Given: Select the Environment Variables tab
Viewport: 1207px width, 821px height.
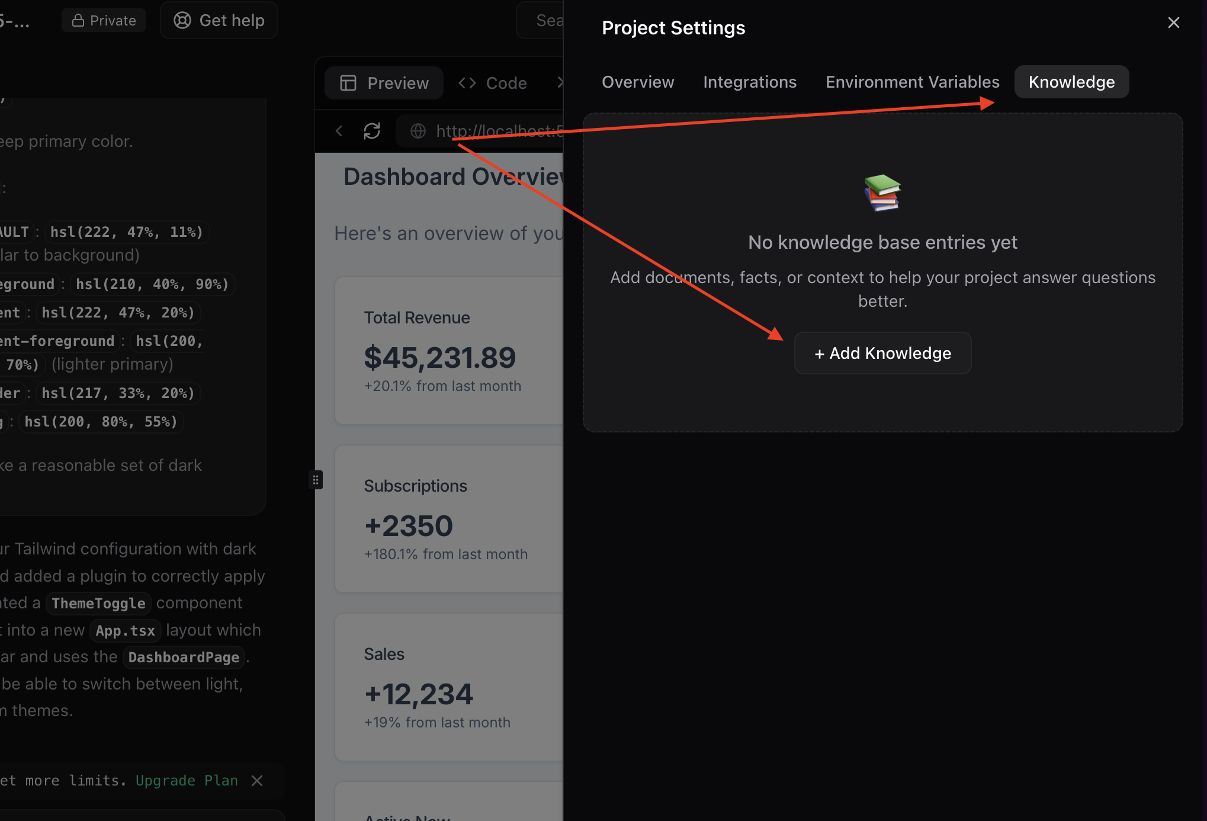Looking at the screenshot, I should [913, 82].
